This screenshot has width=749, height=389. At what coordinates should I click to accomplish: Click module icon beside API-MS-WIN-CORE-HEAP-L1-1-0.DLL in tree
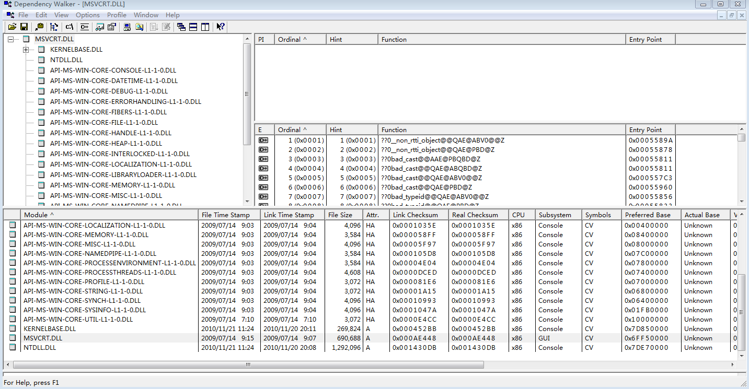(41, 144)
